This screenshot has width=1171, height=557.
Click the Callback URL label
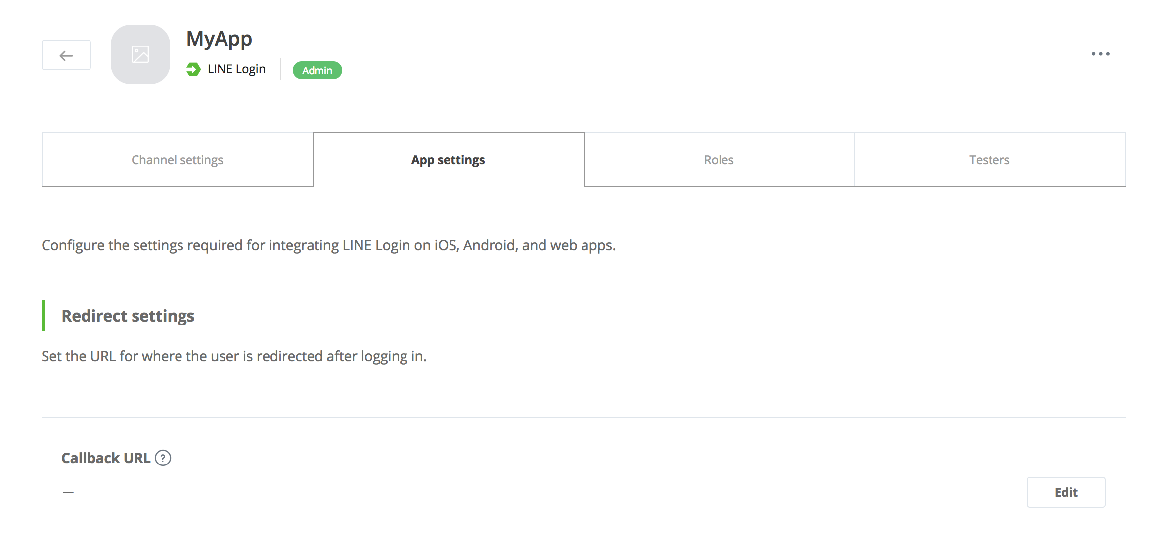pos(106,458)
